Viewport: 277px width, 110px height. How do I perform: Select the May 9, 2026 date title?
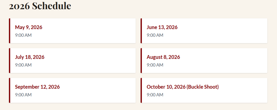(x=29, y=27)
